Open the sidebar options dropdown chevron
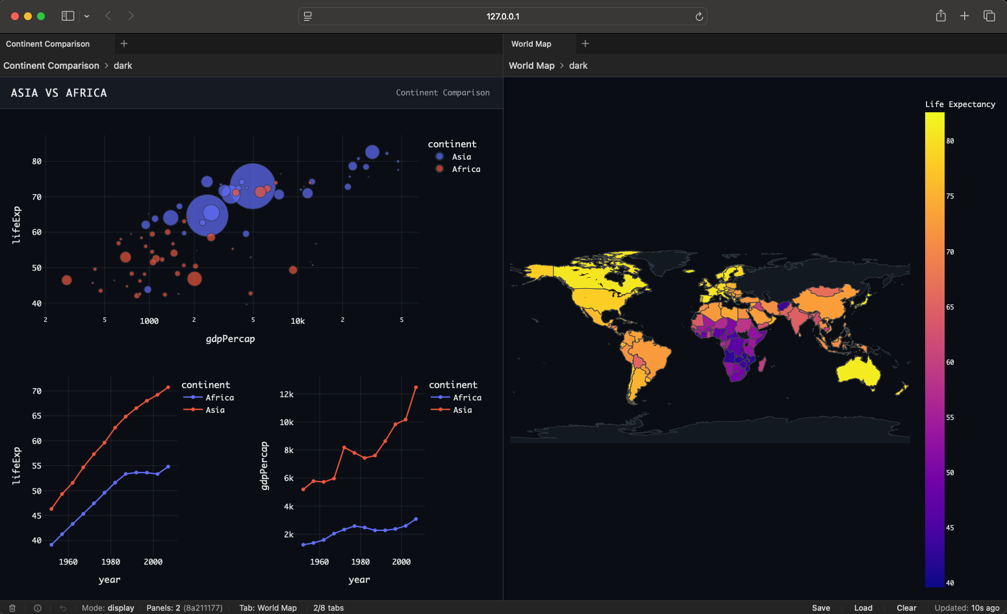Screen dimensions: 1007x614 [86, 16]
